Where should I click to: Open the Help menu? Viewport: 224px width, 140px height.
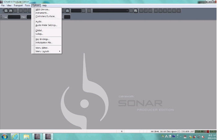(x=44, y=6)
